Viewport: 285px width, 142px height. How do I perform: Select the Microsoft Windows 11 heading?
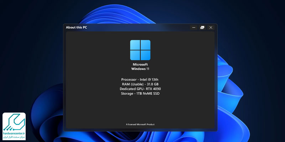pyautogui.click(x=140, y=67)
